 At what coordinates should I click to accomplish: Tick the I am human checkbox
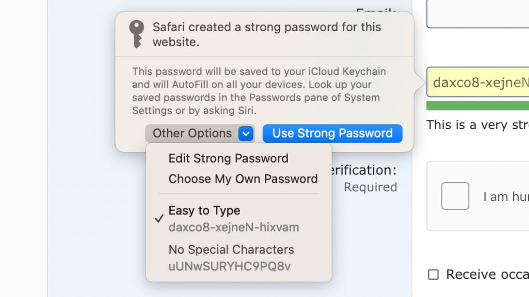pyautogui.click(x=455, y=196)
